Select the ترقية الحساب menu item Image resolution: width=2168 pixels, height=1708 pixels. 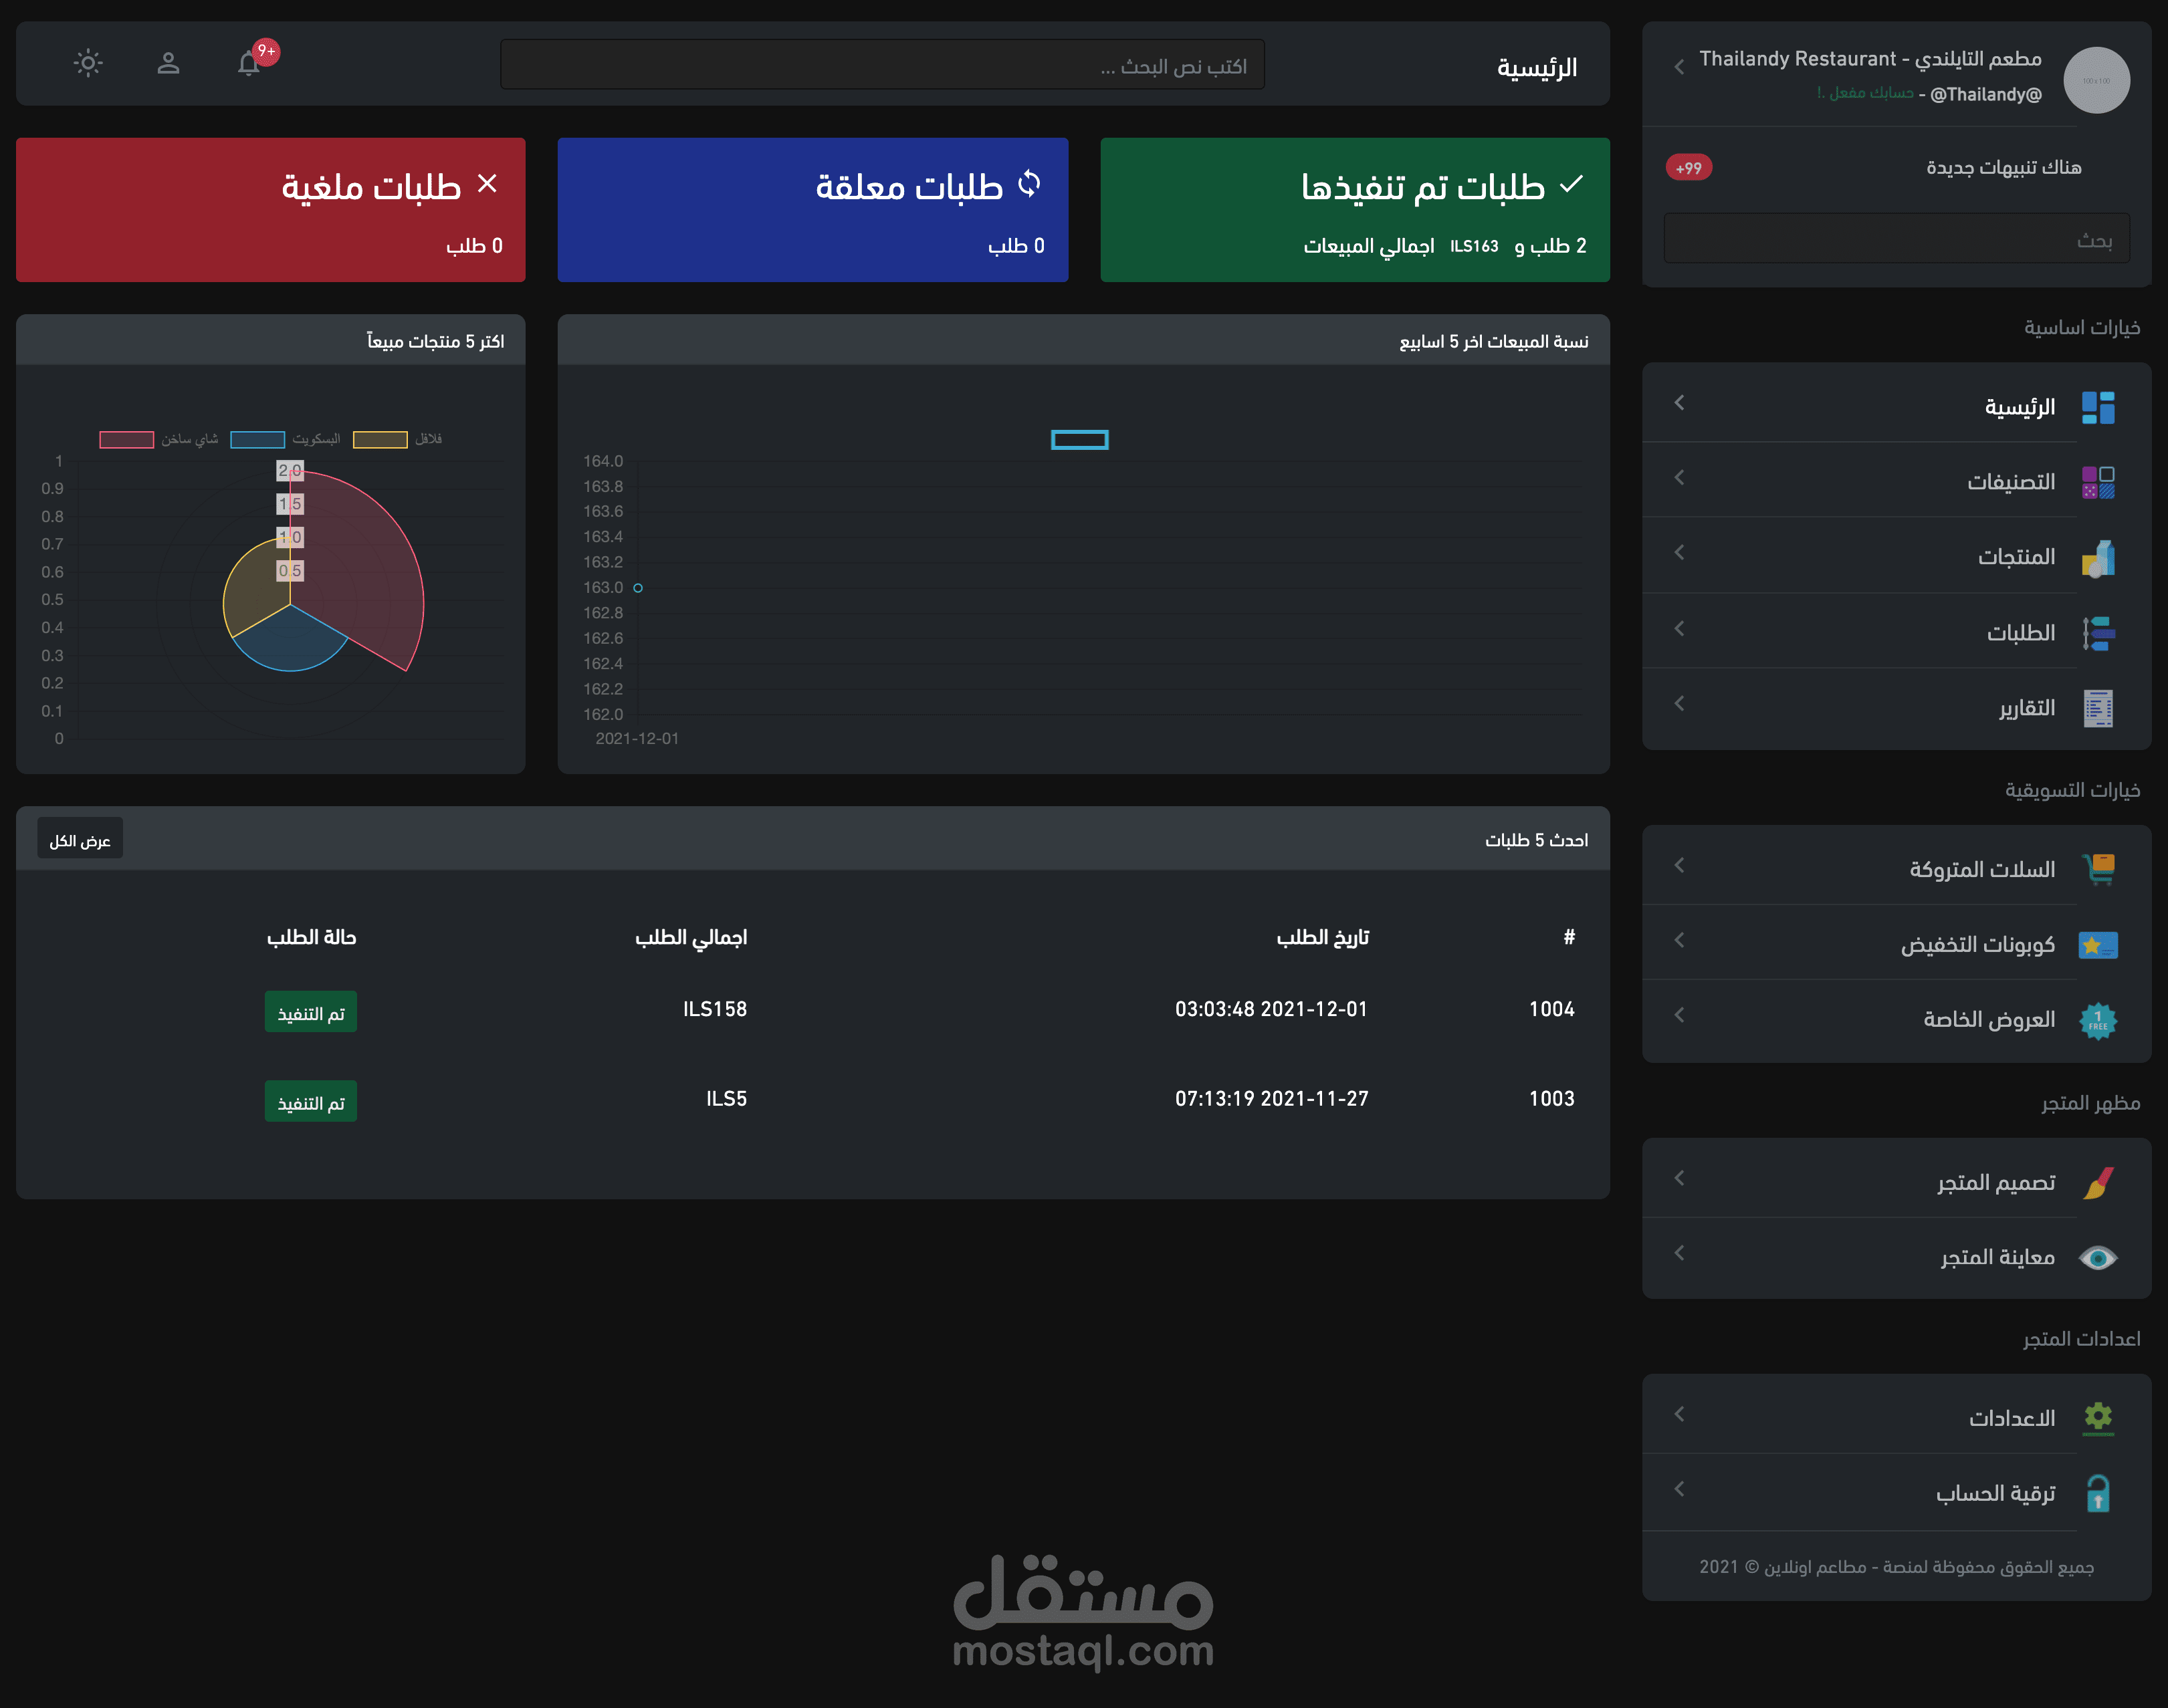1995,1493
